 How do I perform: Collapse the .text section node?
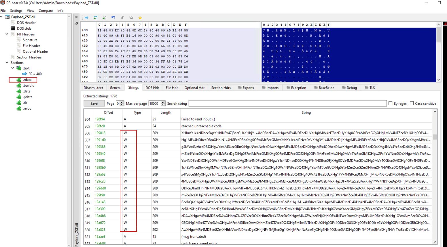tap(13, 68)
